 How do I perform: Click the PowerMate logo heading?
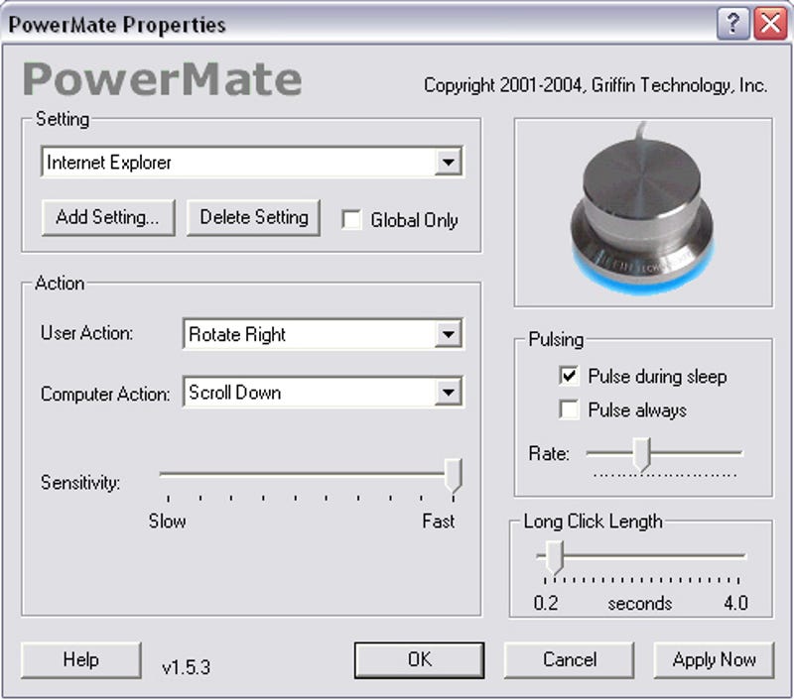(162, 79)
